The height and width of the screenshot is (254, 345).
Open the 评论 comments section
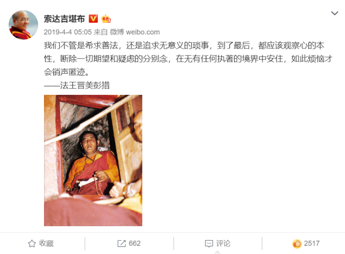coord(218,244)
